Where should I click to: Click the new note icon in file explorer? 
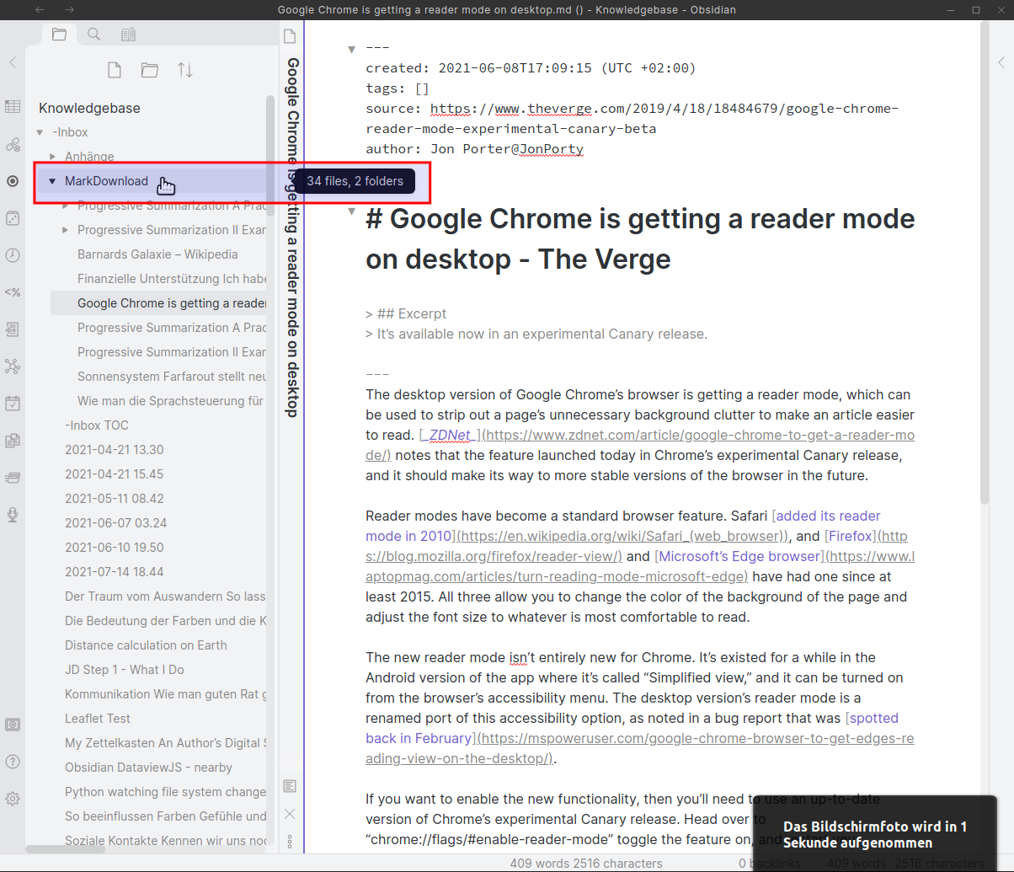tap(115, 70)
